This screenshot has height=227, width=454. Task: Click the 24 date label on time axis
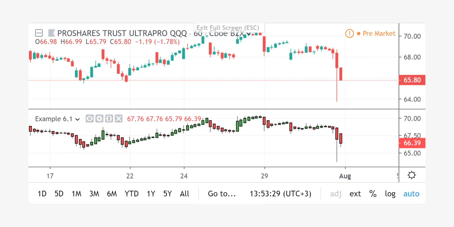click(x=184, y=176)
